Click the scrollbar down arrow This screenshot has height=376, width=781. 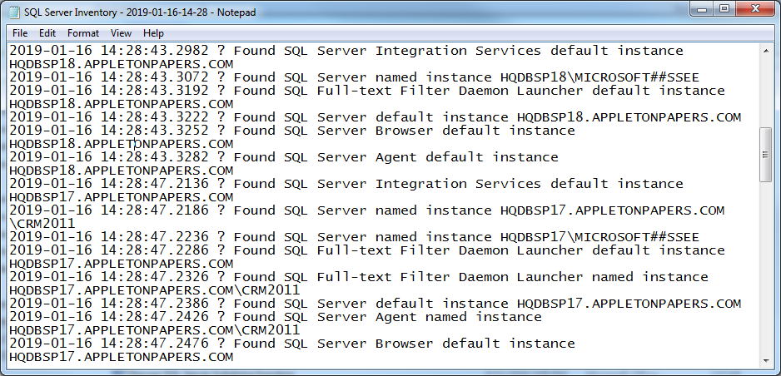[768, 360]
